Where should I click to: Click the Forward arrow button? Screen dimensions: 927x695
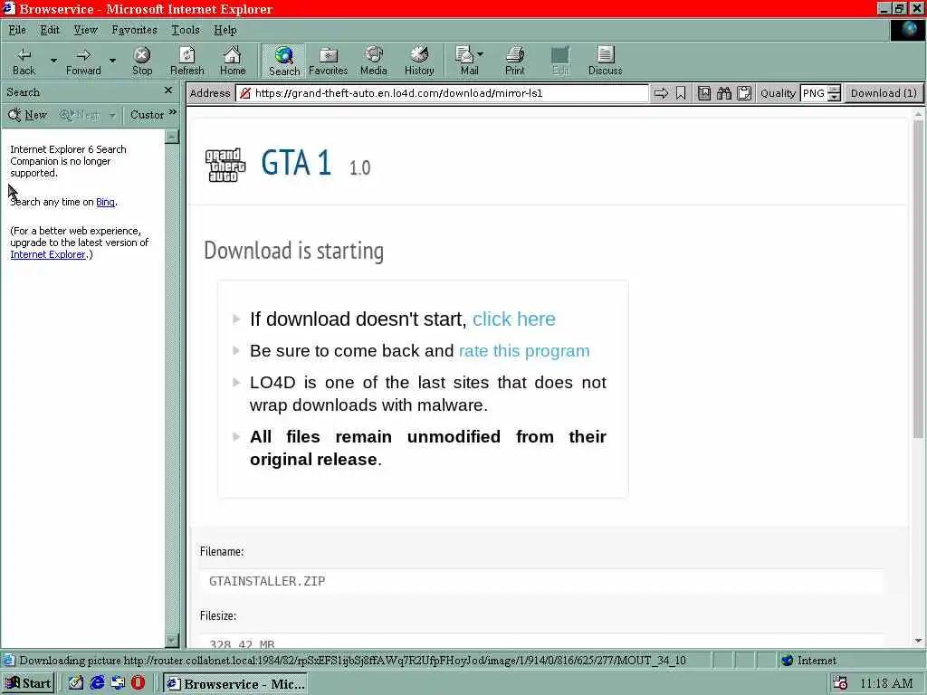[83, 61]
